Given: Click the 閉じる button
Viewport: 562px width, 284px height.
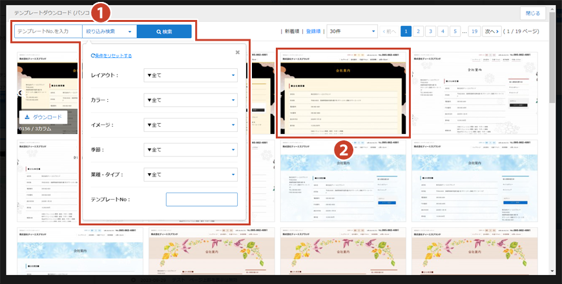Looking at the screenshot, I should tap(533, 12).
